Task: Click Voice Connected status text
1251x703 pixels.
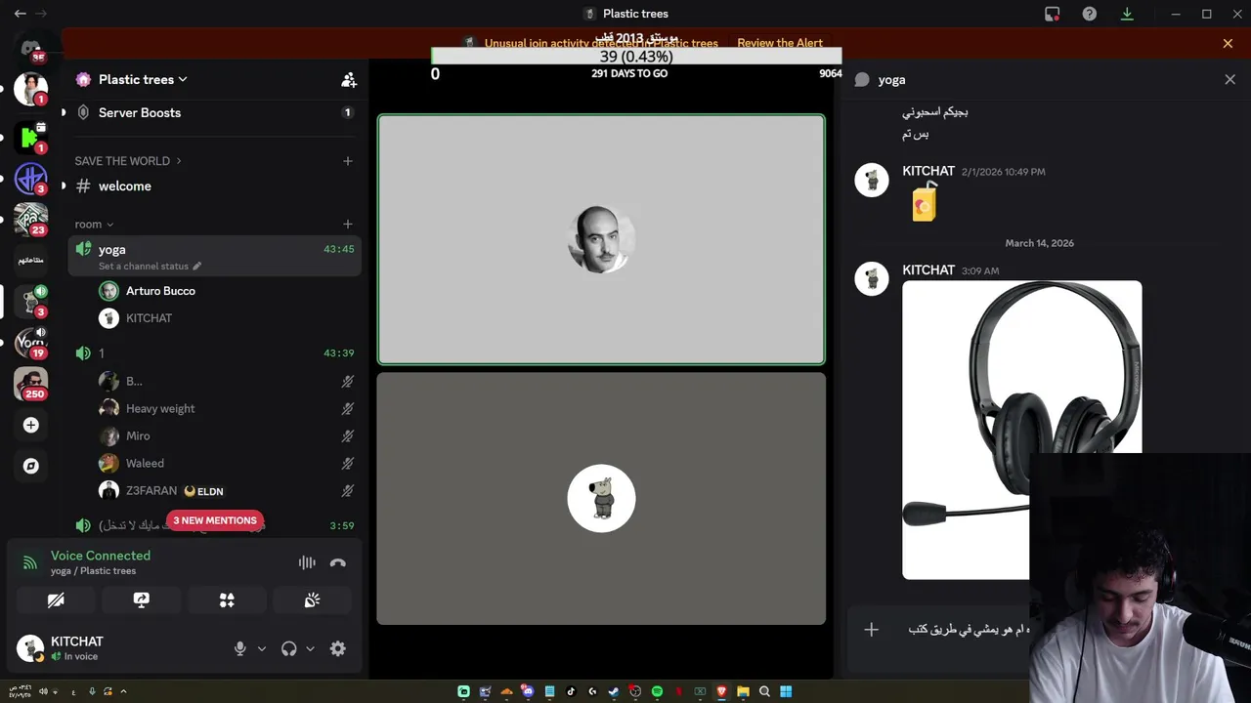Action: coord(101,556)
